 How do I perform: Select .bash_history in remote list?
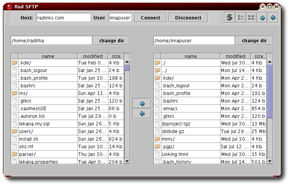(177, 162)
